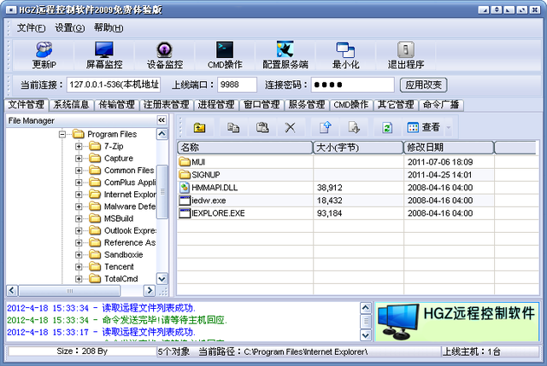Refresh the remote file list
The height and width of the screenshot is (366, 547).
[387, 127]
